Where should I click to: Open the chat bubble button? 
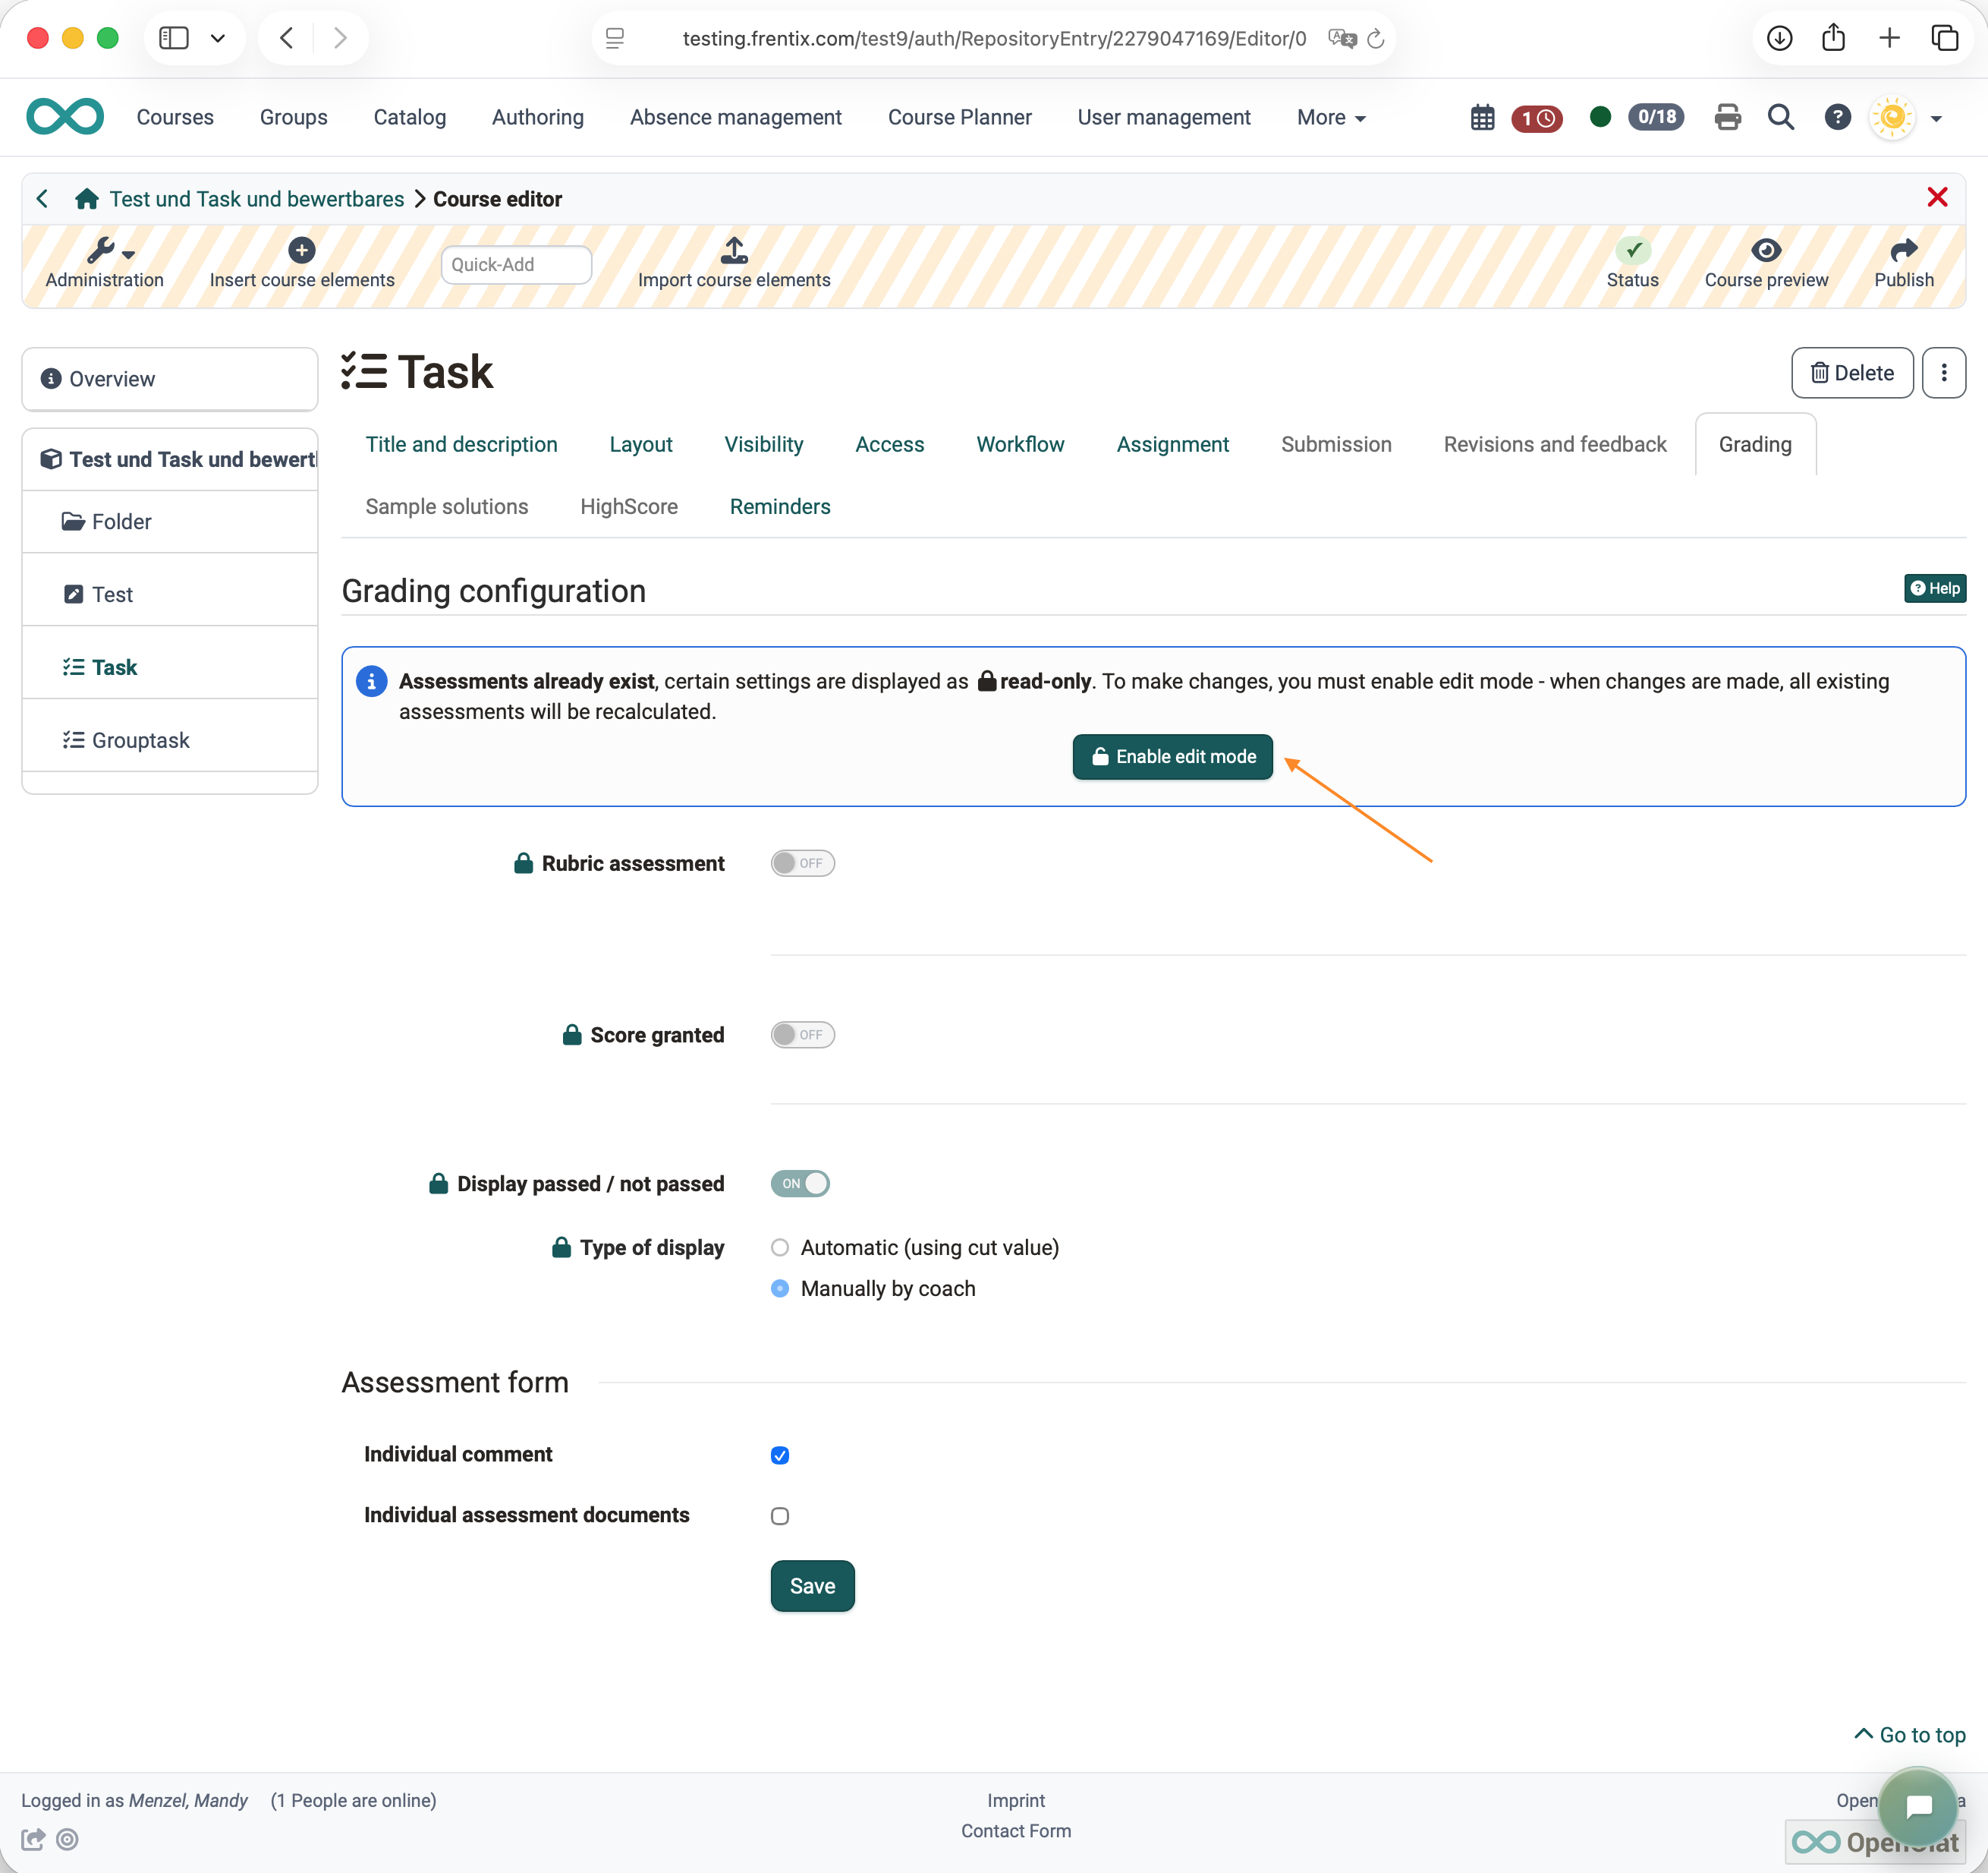(x=1918, y=1807)
